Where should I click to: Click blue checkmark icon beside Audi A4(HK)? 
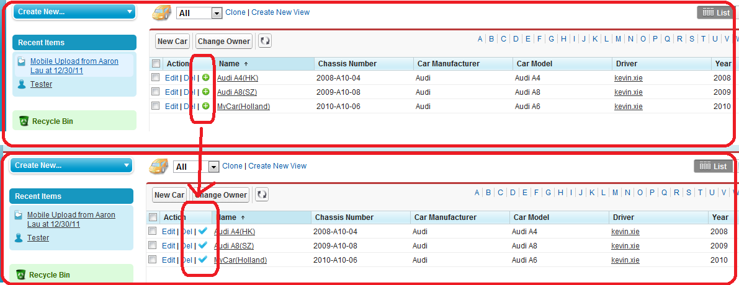click(x=203, y=231)
